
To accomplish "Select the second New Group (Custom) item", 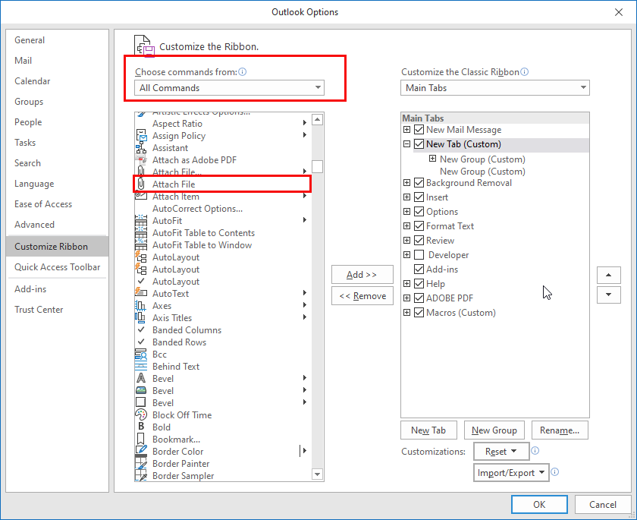I will point(482,172).
